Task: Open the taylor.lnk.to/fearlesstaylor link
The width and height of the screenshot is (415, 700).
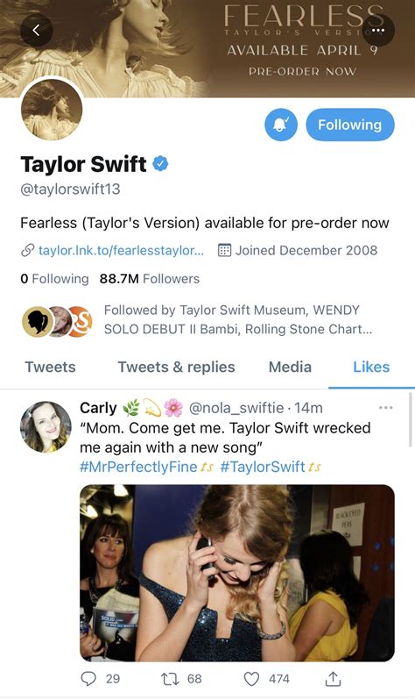Action: [x=121, y=251]
